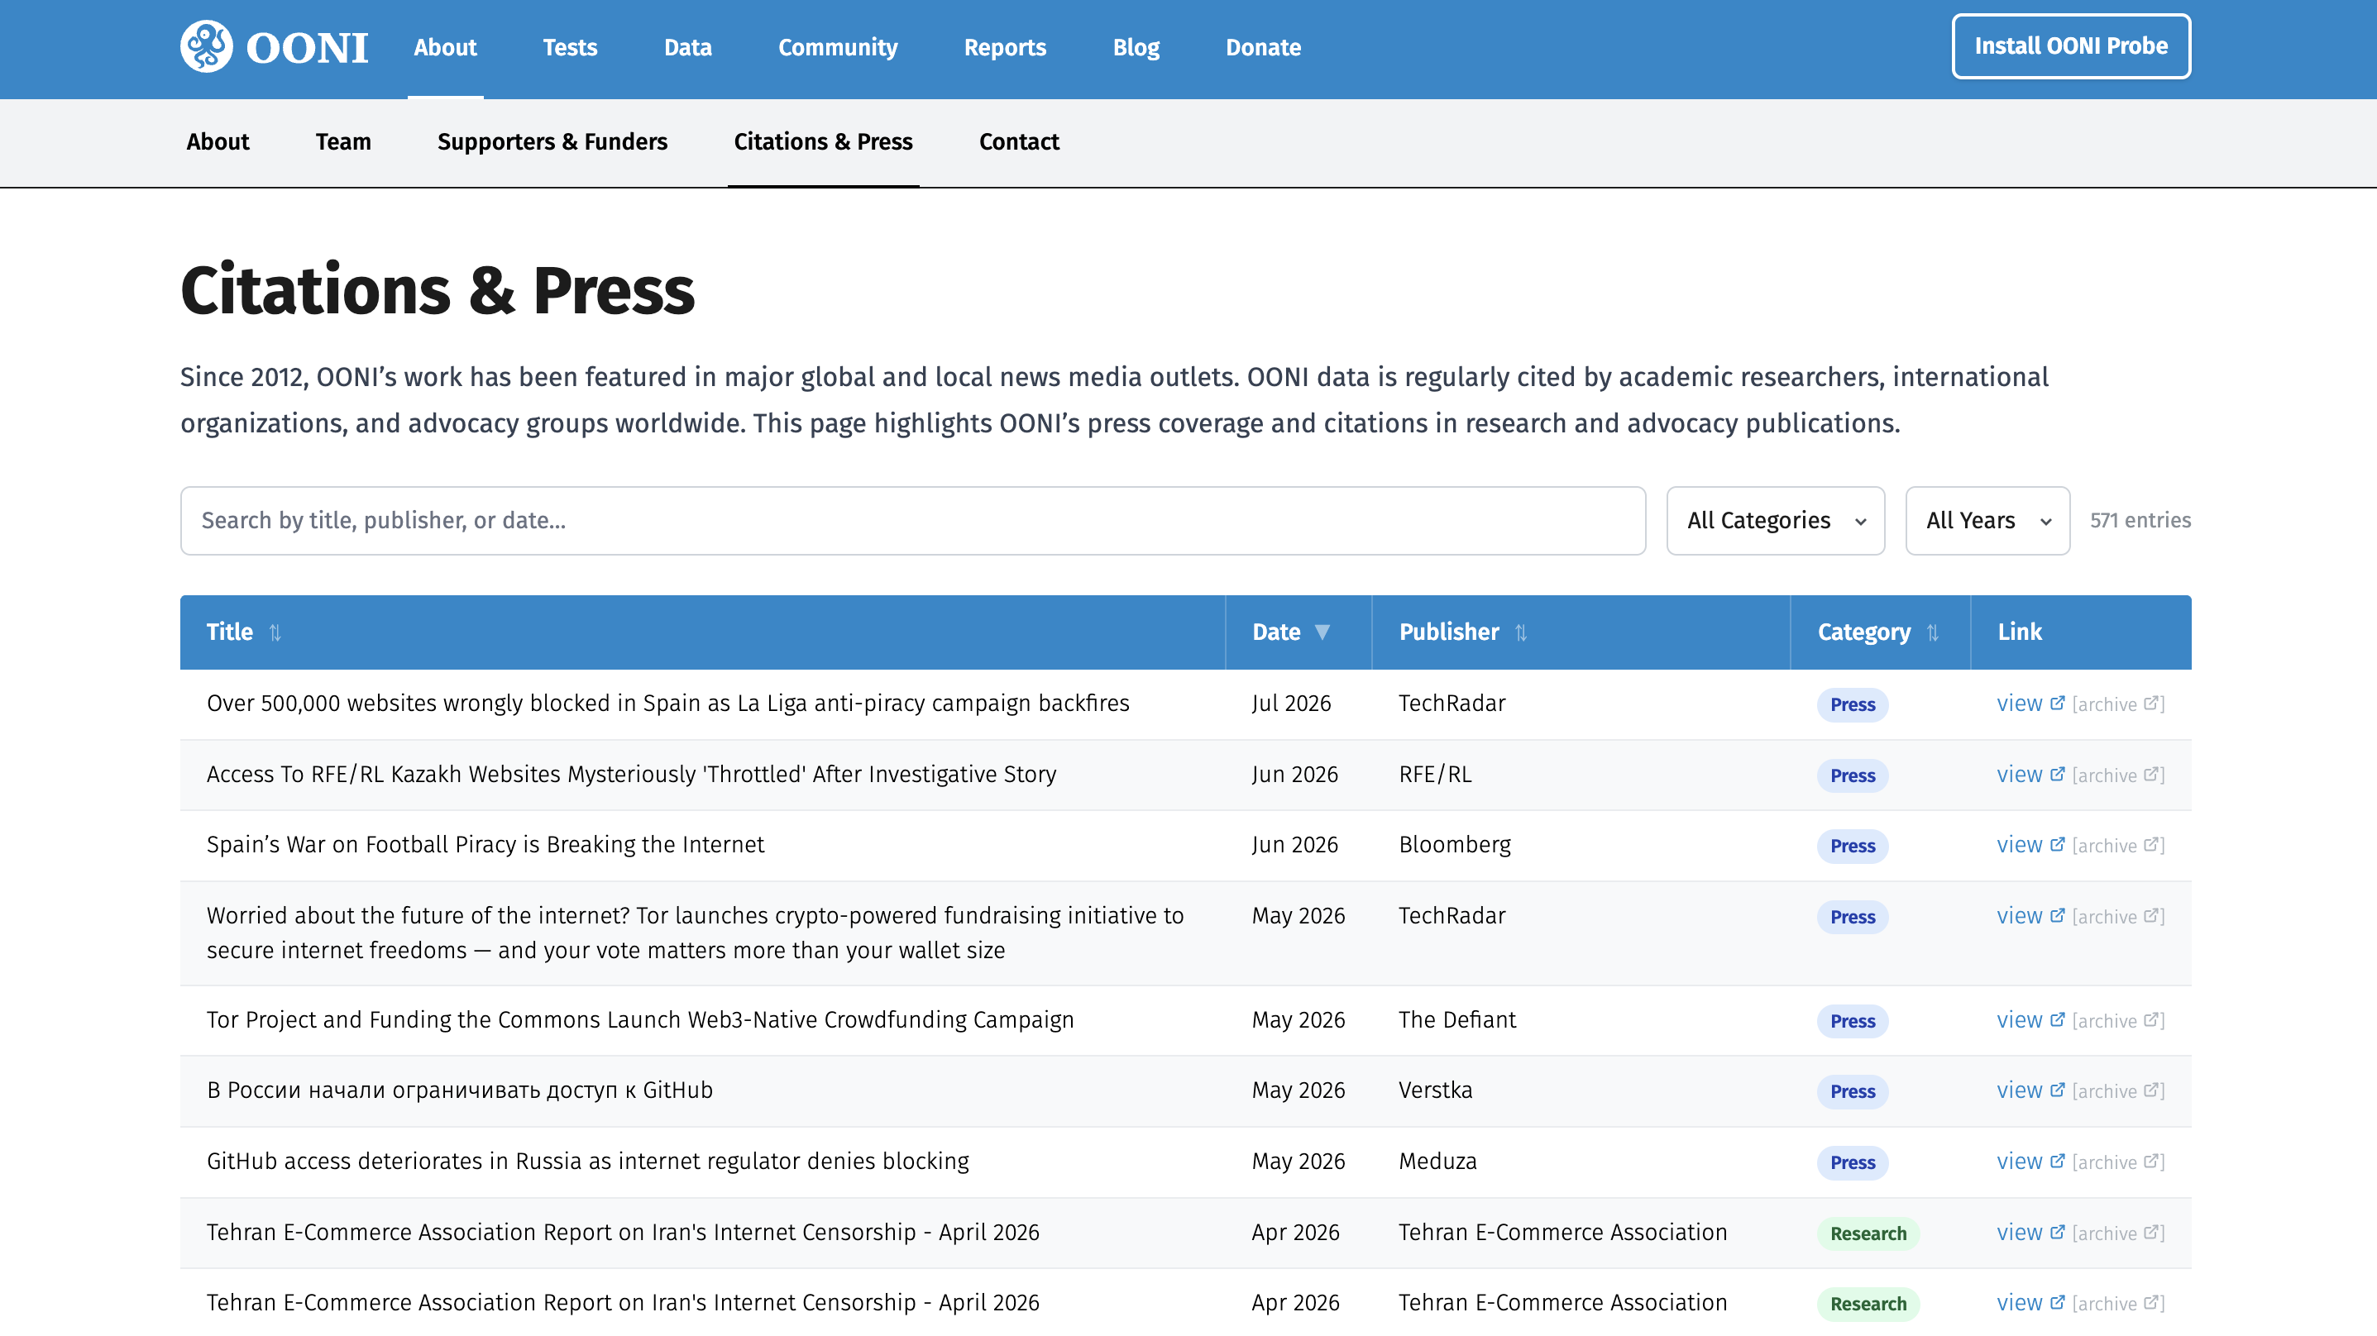Open the Tests navigation item

point(569,47)
